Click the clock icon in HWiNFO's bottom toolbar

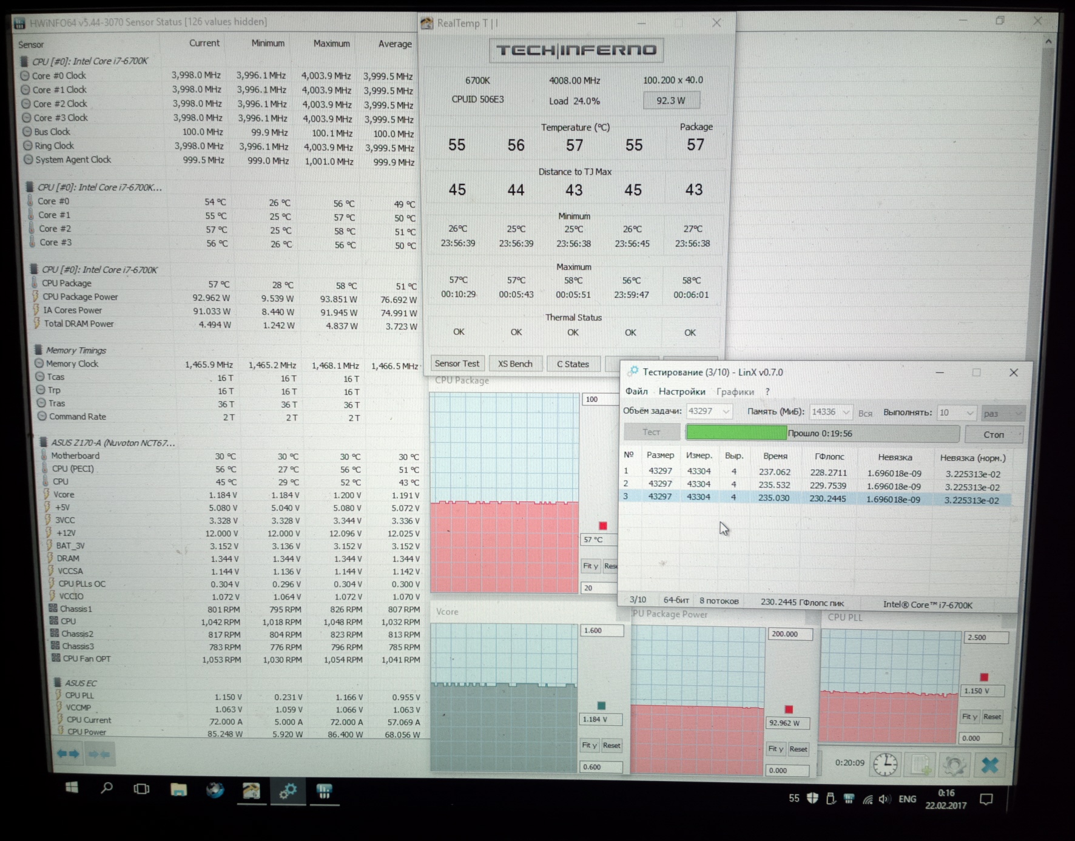pyautogui.click(x=885, y=764)
